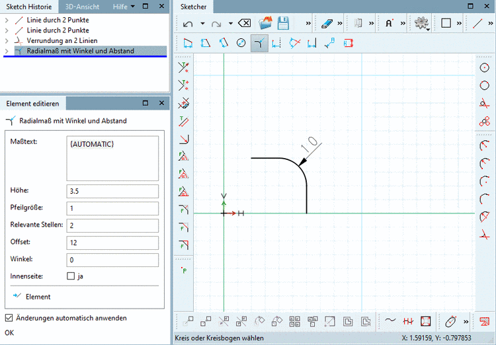Select the angle dimension tool with red cross
This screenshot has height=345, width=496.
294,43
